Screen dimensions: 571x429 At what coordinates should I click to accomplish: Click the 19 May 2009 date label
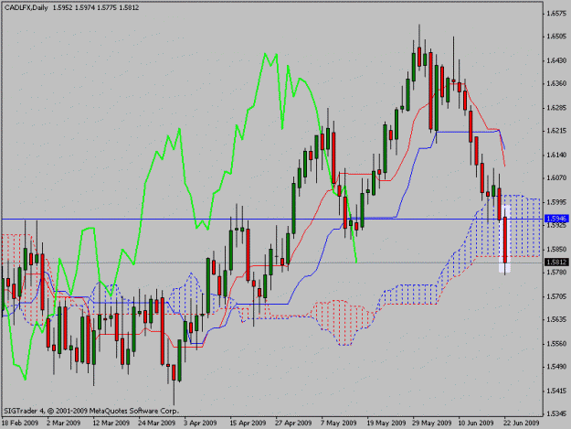pyautogui.click(x=386, y=423)
